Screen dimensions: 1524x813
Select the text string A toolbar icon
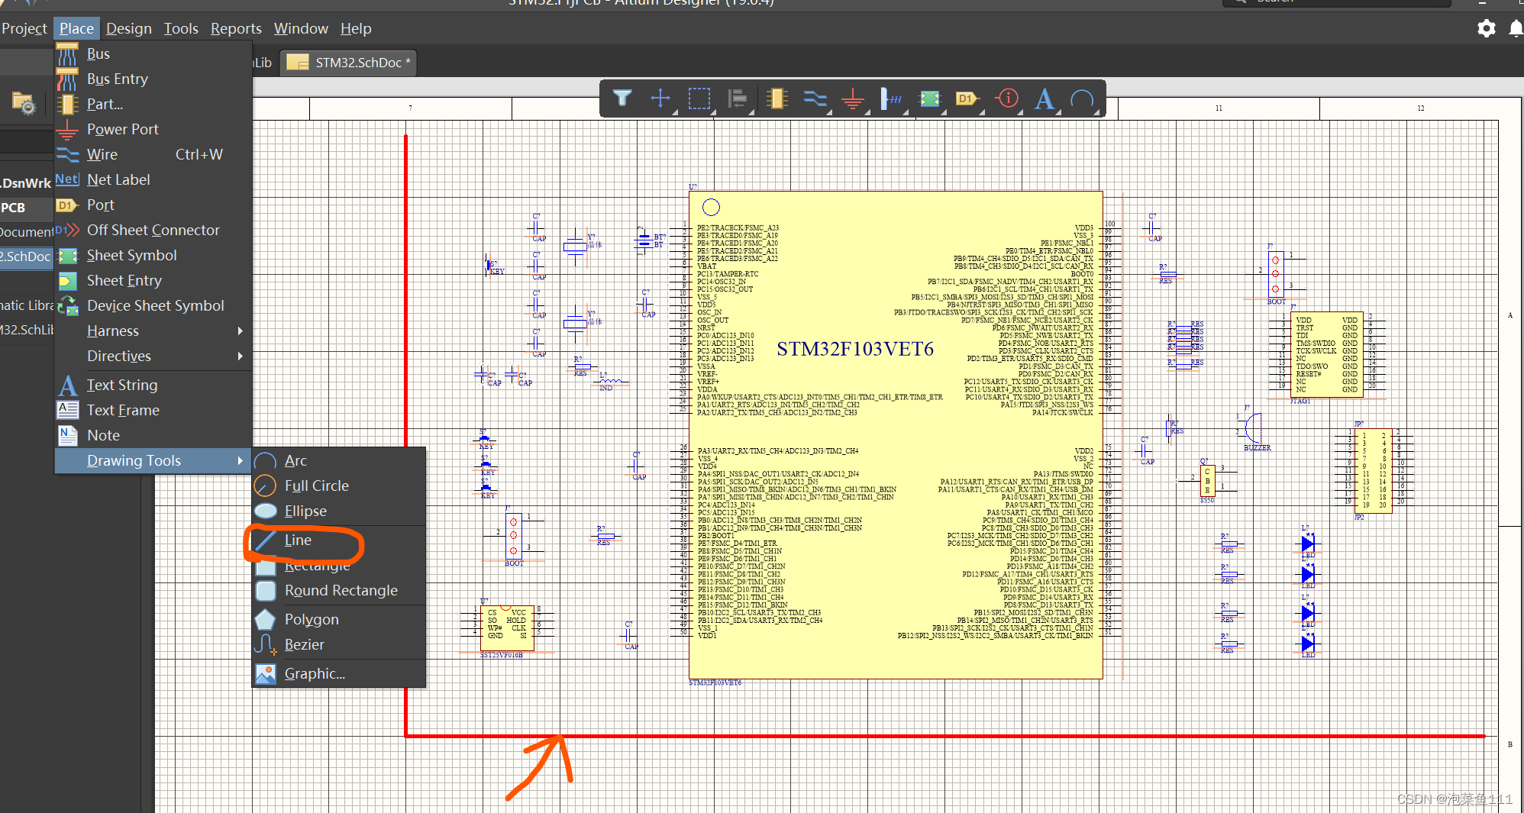click(1045, 98)
